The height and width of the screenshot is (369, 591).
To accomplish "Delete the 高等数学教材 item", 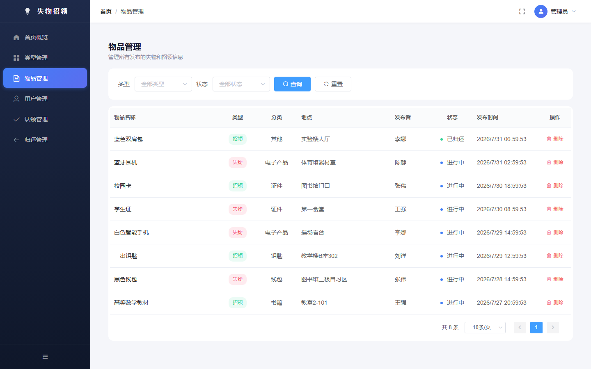I will 555,303.
